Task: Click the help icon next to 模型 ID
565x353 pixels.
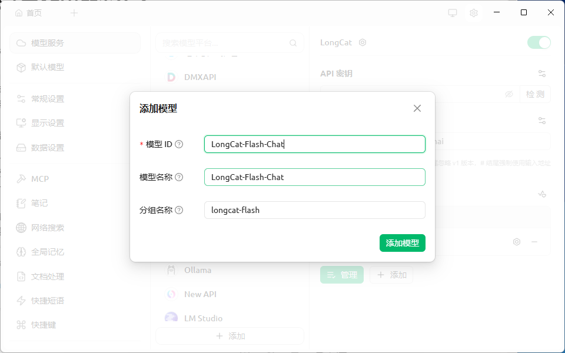Action: pyautogui.click(x=179, y=145)
